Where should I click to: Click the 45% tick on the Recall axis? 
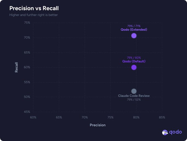pyautogui.click(x=27, y=112)
